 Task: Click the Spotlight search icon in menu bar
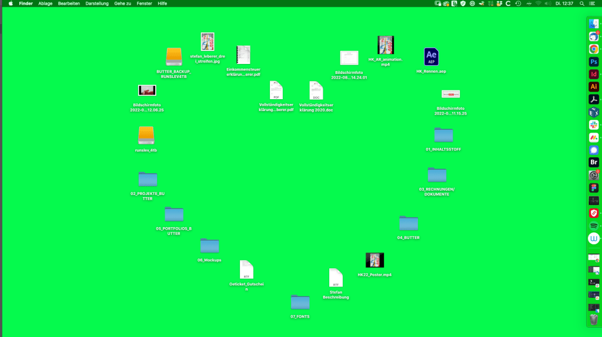tap(582, 4)
